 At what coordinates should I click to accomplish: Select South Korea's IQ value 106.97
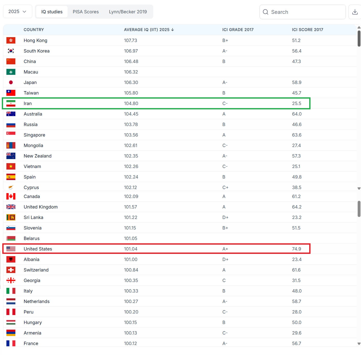pos(131,51)
